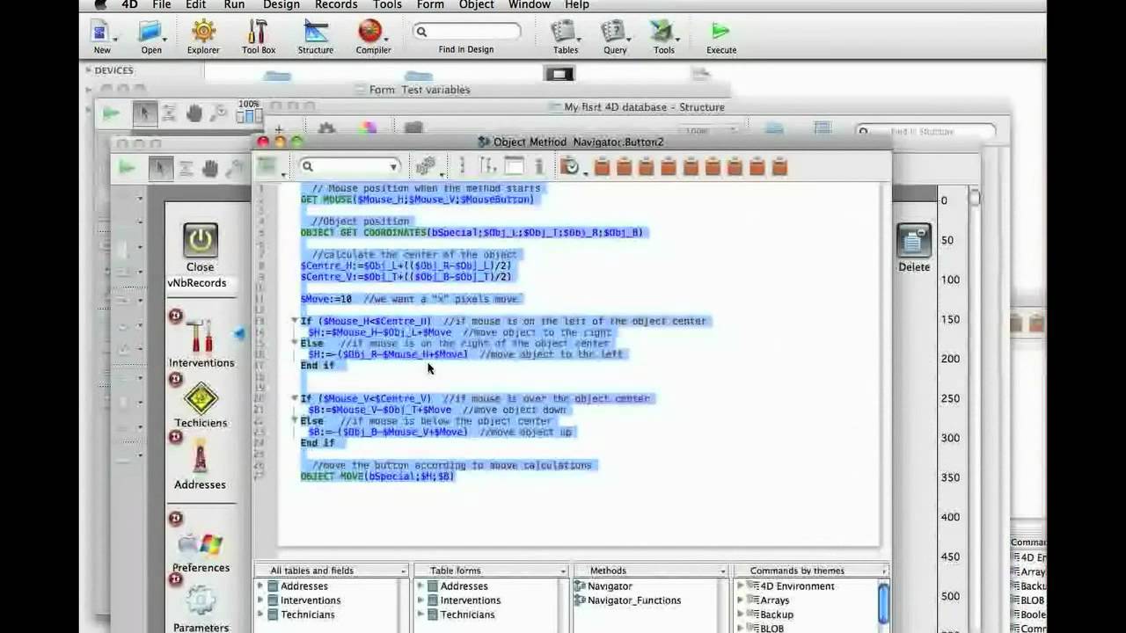Select Technicians in All tables and fields
This screenshot has height=633, width=1126.
click(308, 615)
